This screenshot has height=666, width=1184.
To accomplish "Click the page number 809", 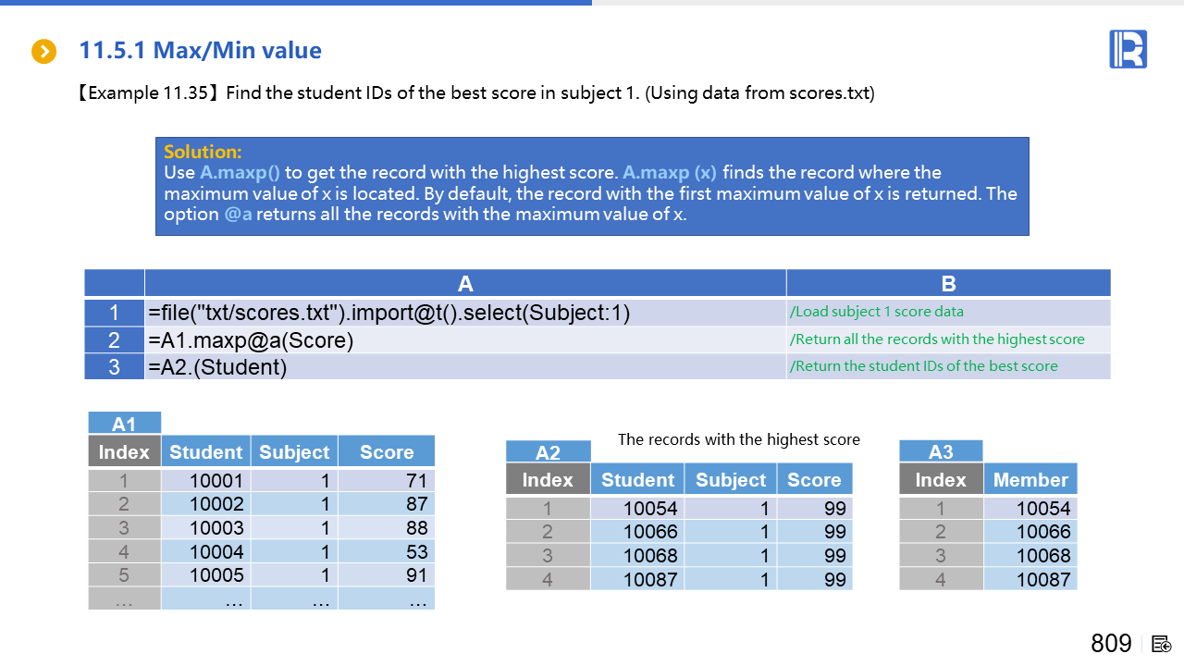I will point(1111,644).
